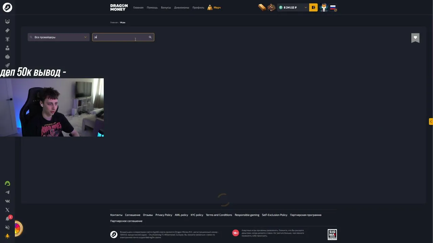Click the red 18+ age badge
The width and height of the screenshot is (433, 243).
point(235,233)
